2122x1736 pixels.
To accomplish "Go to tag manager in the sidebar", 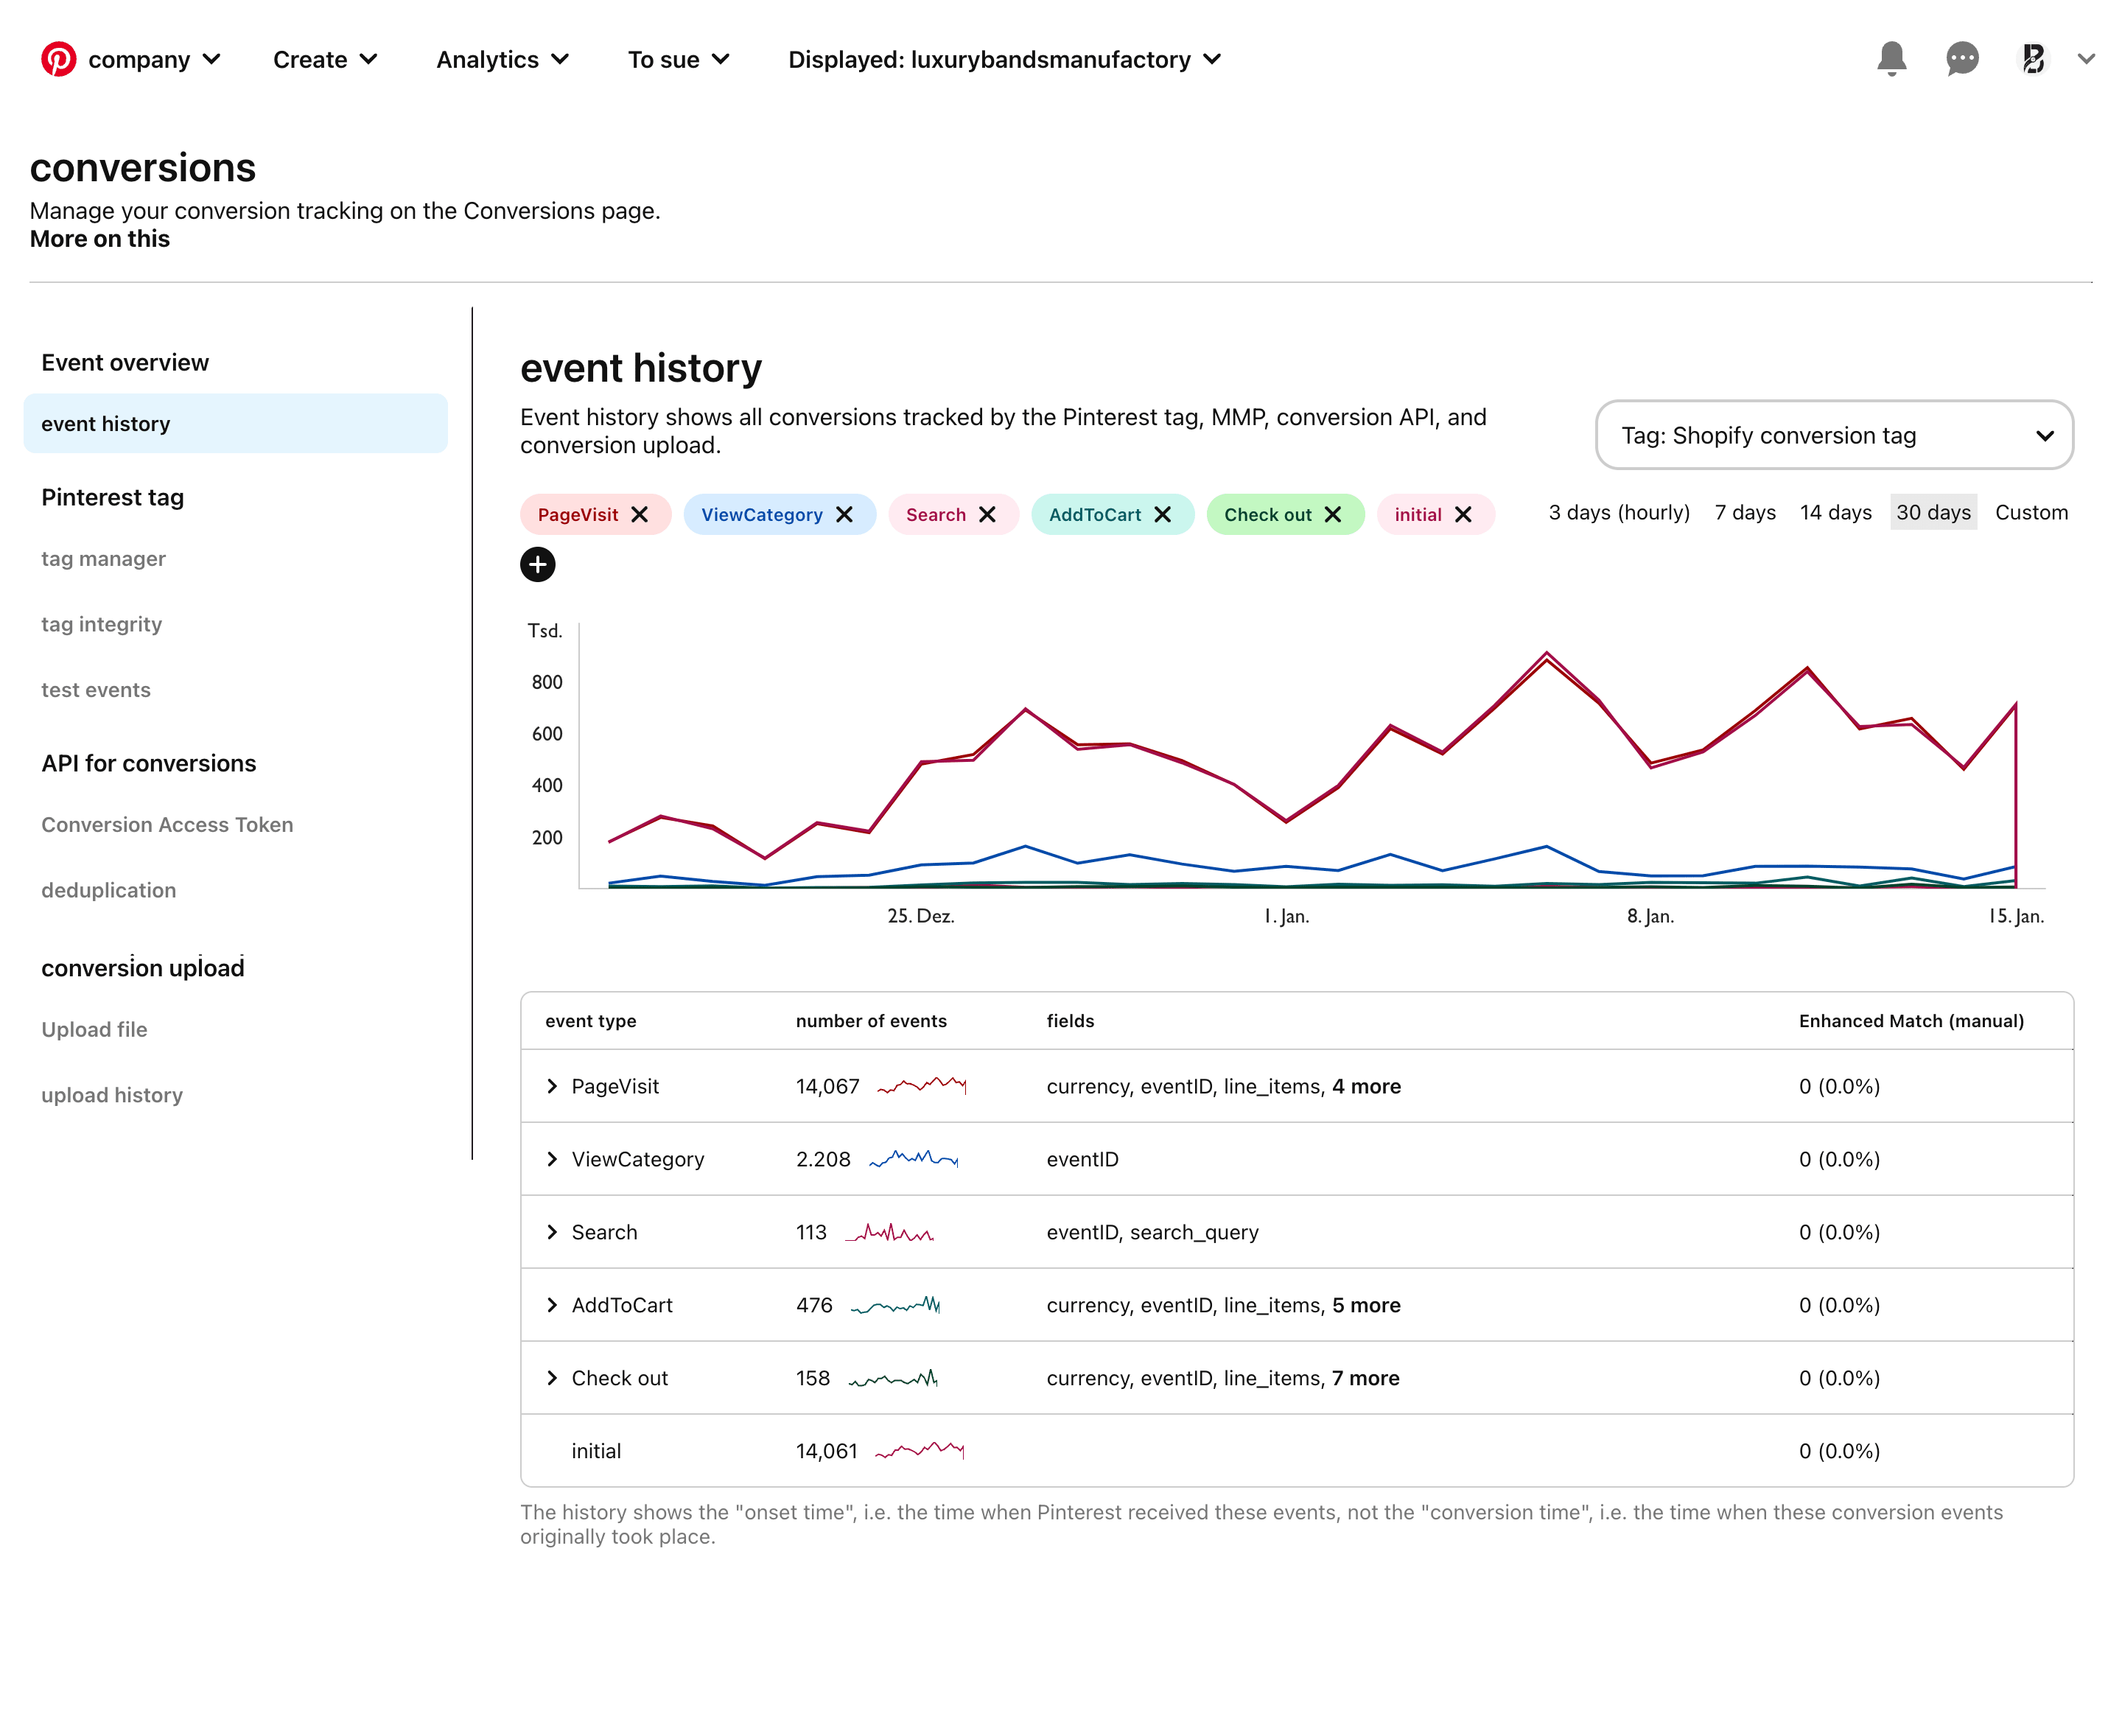I will [103, 559].
